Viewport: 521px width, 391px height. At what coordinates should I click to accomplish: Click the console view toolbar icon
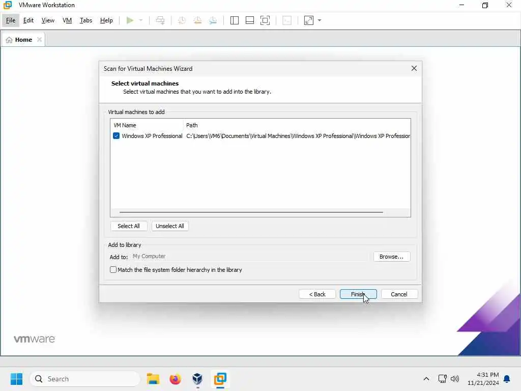(287, 20)
